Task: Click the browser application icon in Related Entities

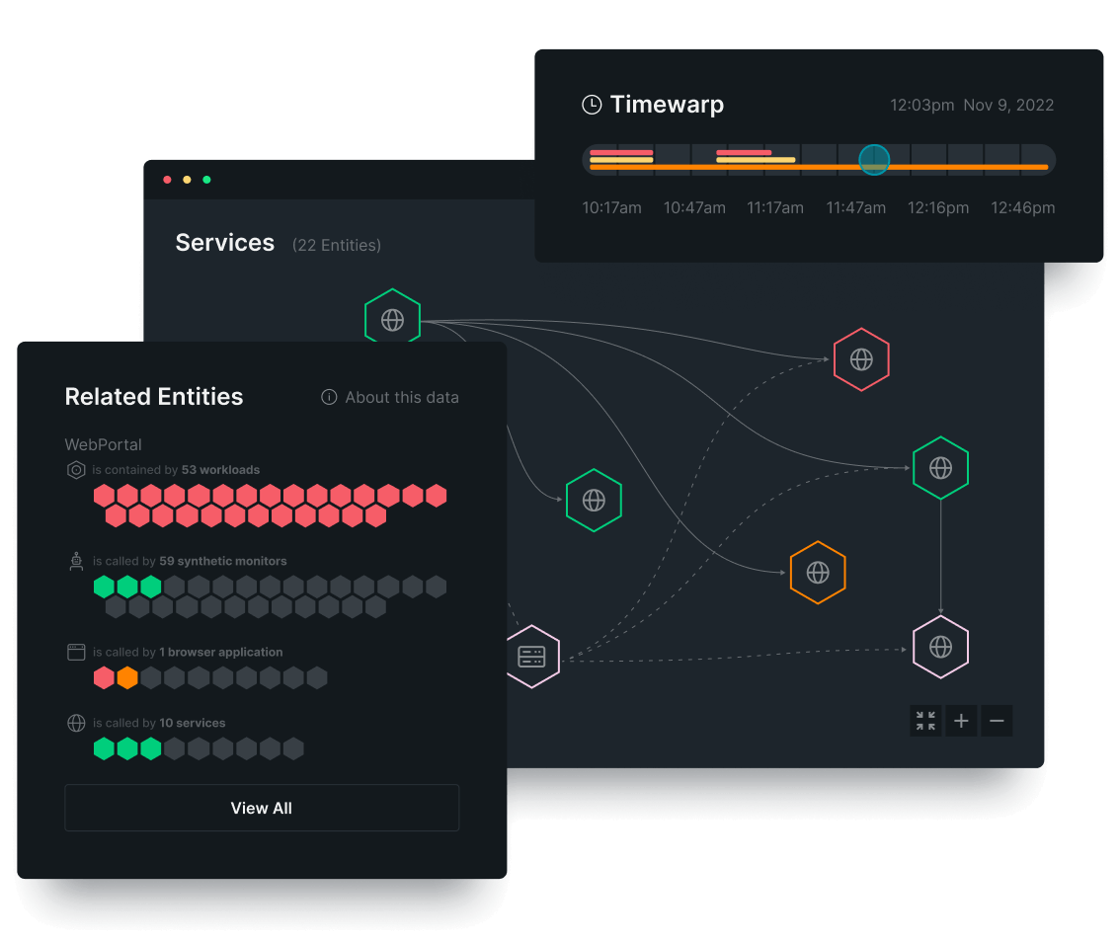Action: (x=76, y=652)
